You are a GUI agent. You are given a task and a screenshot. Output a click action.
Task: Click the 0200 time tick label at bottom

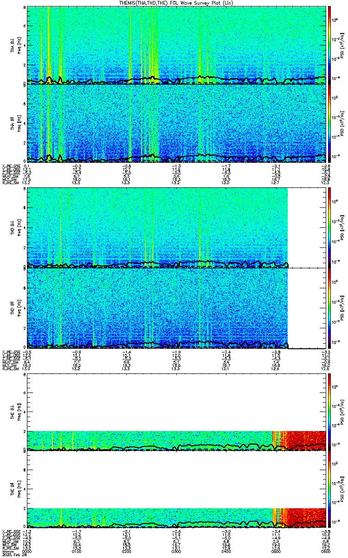(x=126, y=551)
